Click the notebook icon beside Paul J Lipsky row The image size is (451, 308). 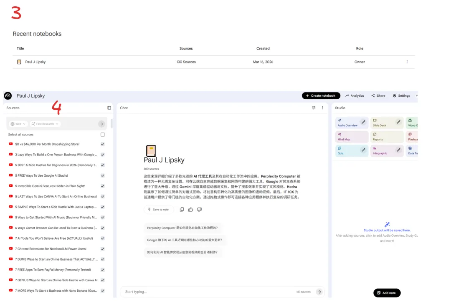19,62
